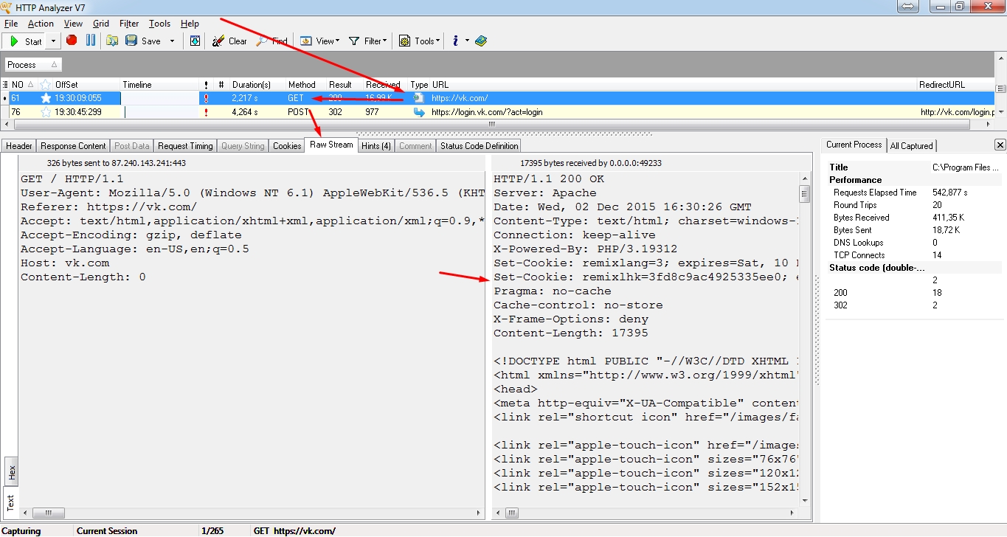
Task: Click the white star on row 76
Action: pos(46,112)
